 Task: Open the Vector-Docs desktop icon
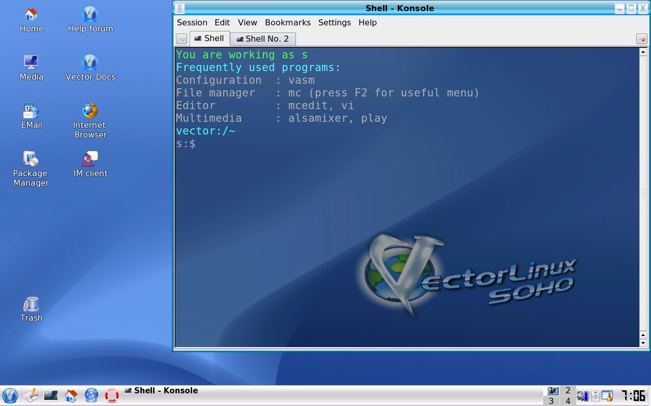[x=90, y=69]
